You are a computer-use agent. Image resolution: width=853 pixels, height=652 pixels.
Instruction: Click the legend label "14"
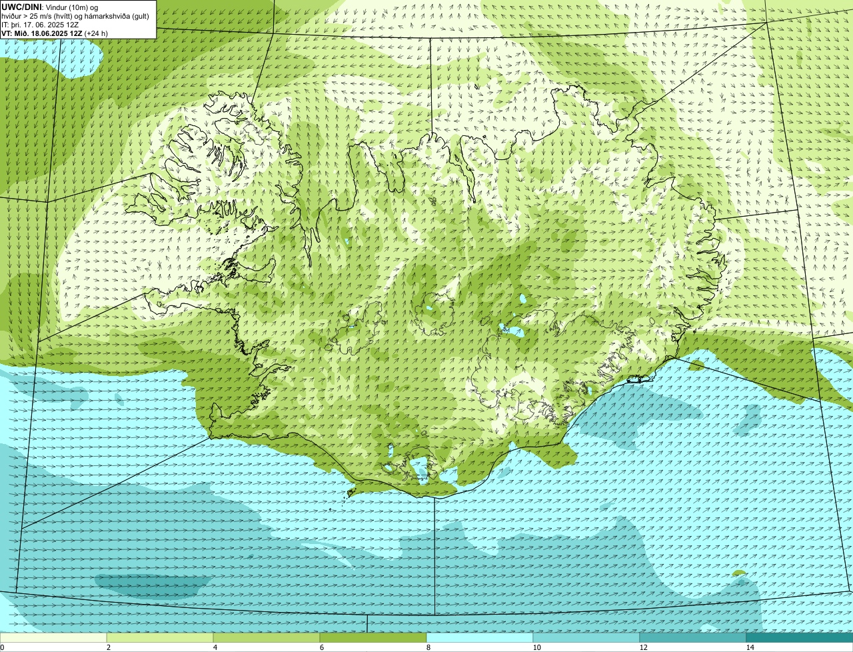coord(750,647)
